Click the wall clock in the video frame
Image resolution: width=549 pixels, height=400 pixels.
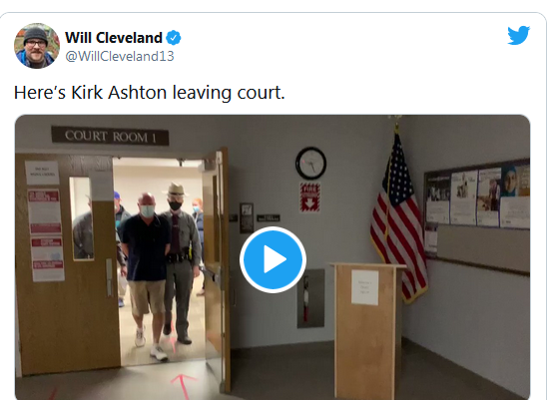click(310, 163)
